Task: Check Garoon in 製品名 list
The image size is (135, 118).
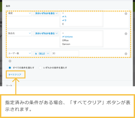Action: click(x=66, y=44)
